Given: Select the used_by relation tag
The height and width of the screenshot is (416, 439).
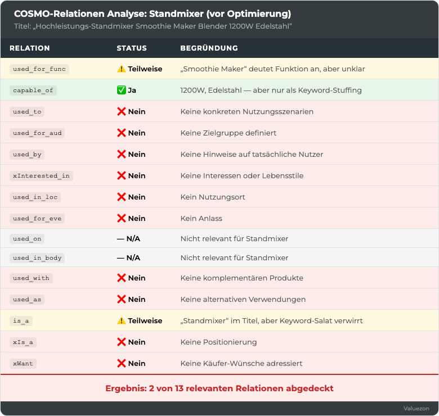Looking at the screenshot, I should [27, 155].
